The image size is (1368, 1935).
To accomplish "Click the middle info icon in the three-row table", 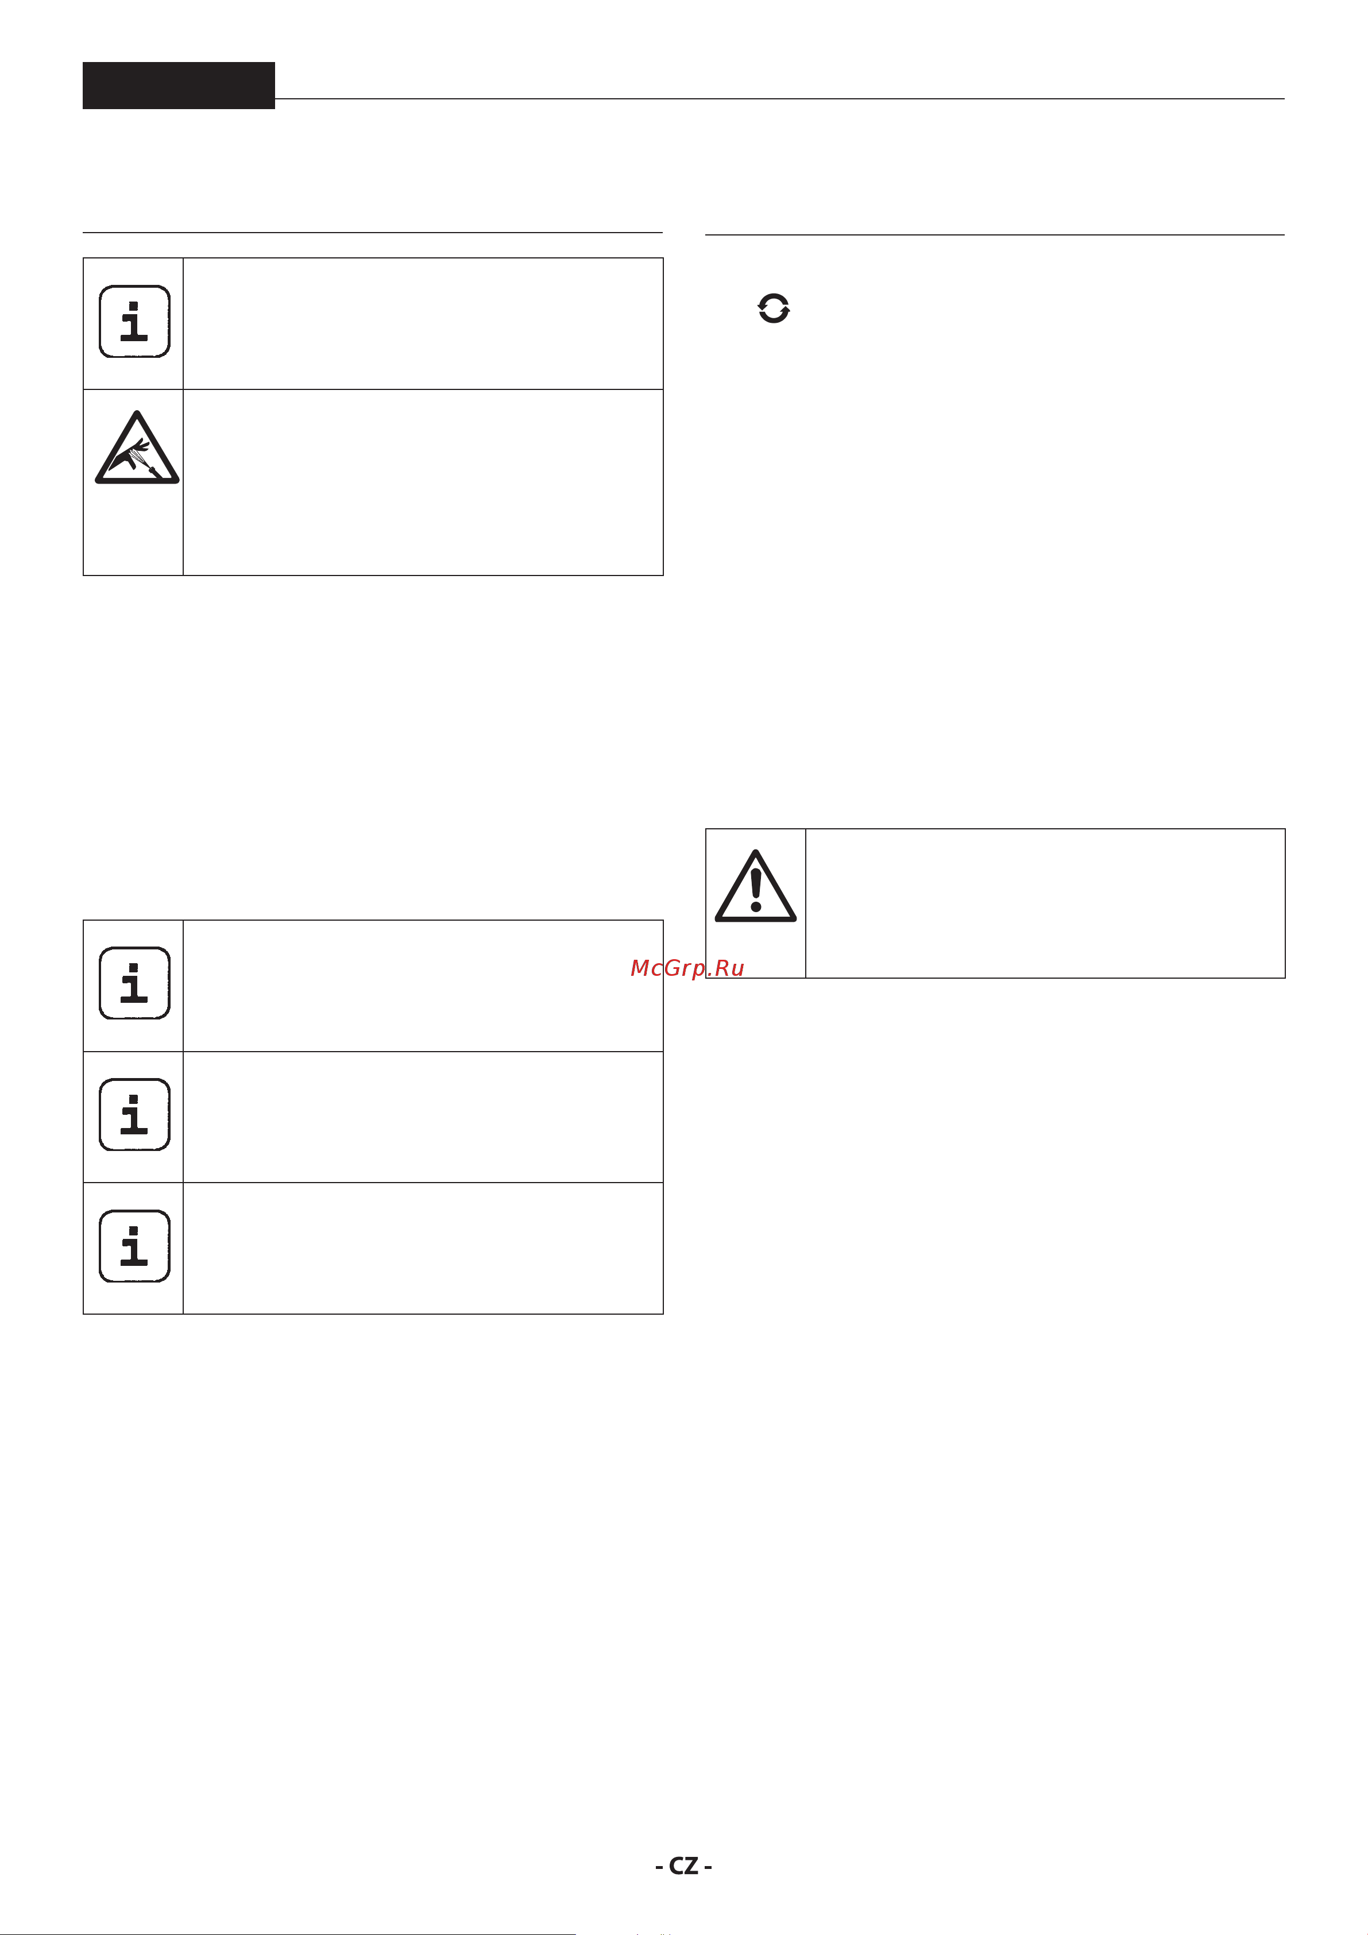I will [x=134, y=1114].
